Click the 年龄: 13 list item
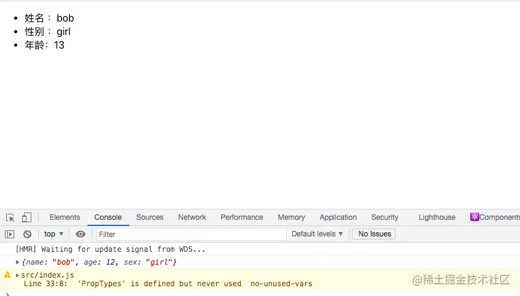 [x=44, y=45]
